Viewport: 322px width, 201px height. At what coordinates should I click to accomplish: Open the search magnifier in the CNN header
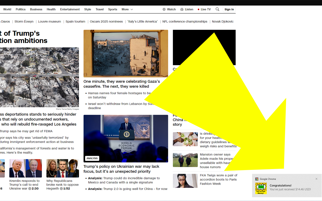click(217, 9)
